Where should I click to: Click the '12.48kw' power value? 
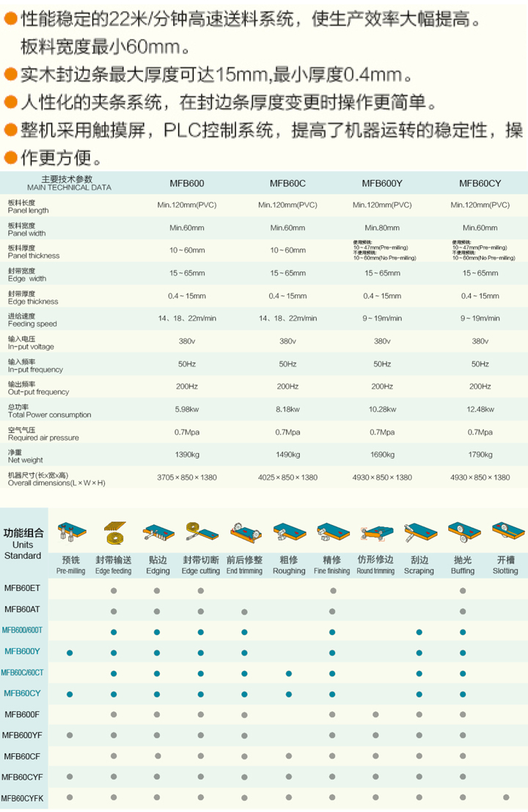(480, 409)
